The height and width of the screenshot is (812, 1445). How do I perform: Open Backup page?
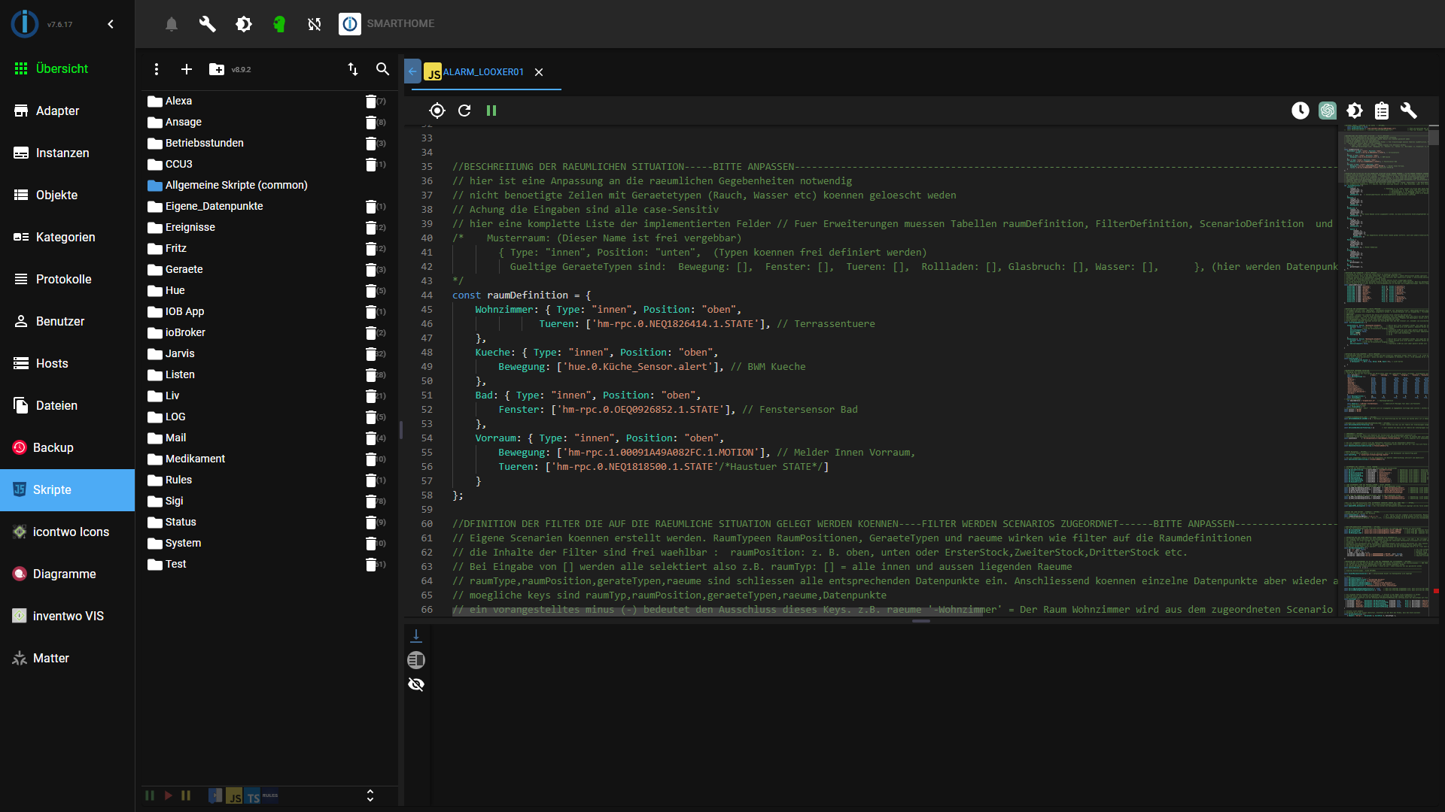click(67, 447)
